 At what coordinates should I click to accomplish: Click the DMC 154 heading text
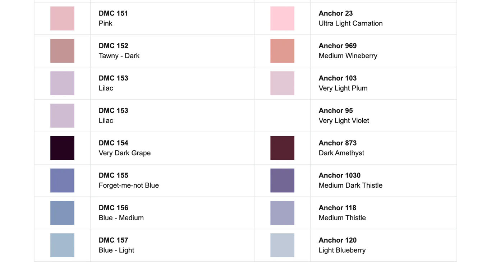(x=113, y=143)
